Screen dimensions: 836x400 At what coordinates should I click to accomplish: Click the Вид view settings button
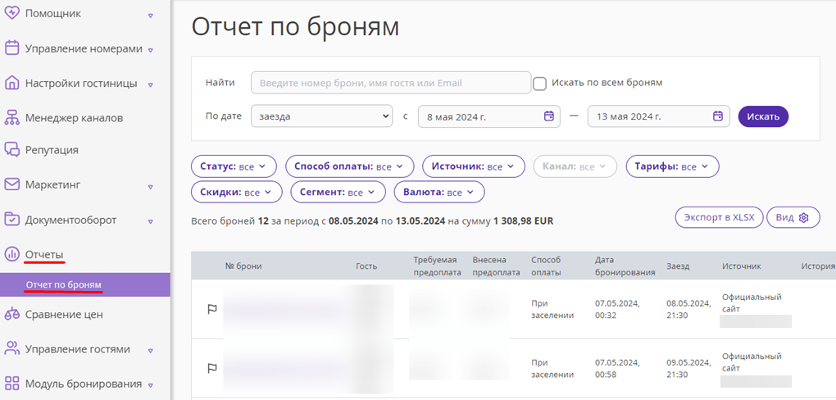point(793,217)
